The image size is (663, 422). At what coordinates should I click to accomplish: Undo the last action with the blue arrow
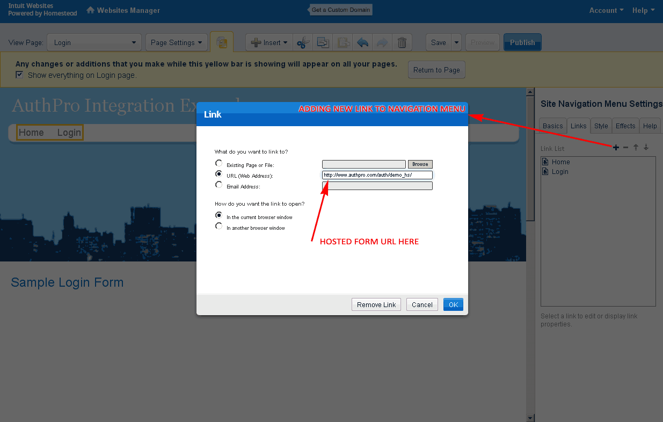click(362, 42)
